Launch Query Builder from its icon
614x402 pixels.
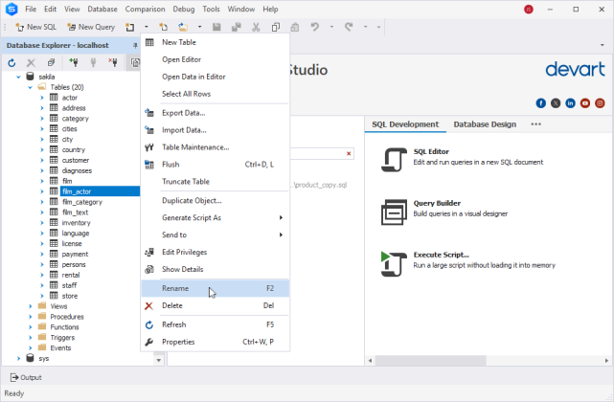tap(393, 211)
